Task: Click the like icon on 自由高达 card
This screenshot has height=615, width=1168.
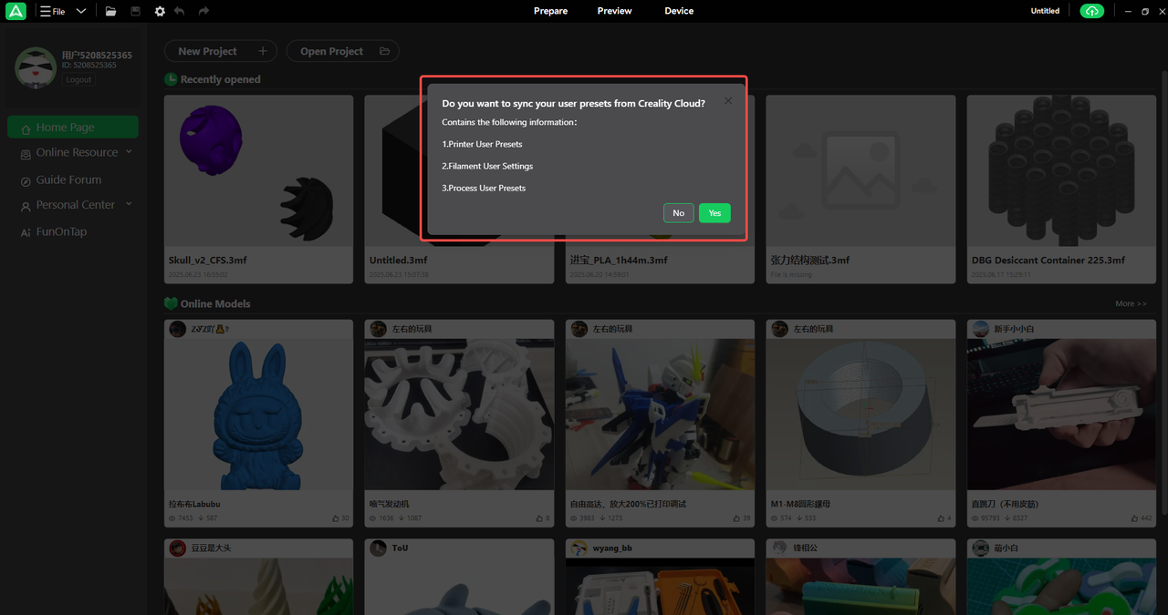Action: coord(737,518)
